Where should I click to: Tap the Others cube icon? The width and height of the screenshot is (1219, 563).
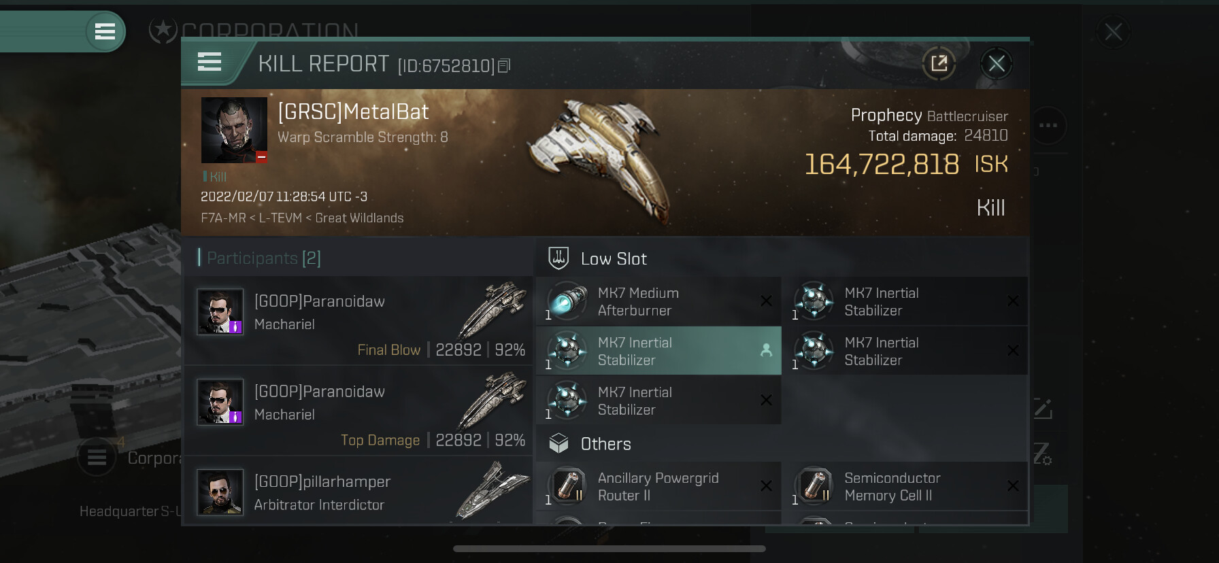point(558,443)
